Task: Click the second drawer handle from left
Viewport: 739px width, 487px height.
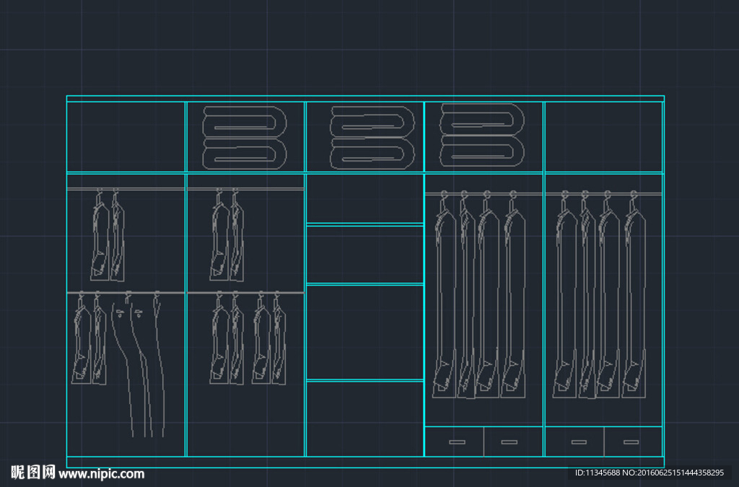Action: 510,442
